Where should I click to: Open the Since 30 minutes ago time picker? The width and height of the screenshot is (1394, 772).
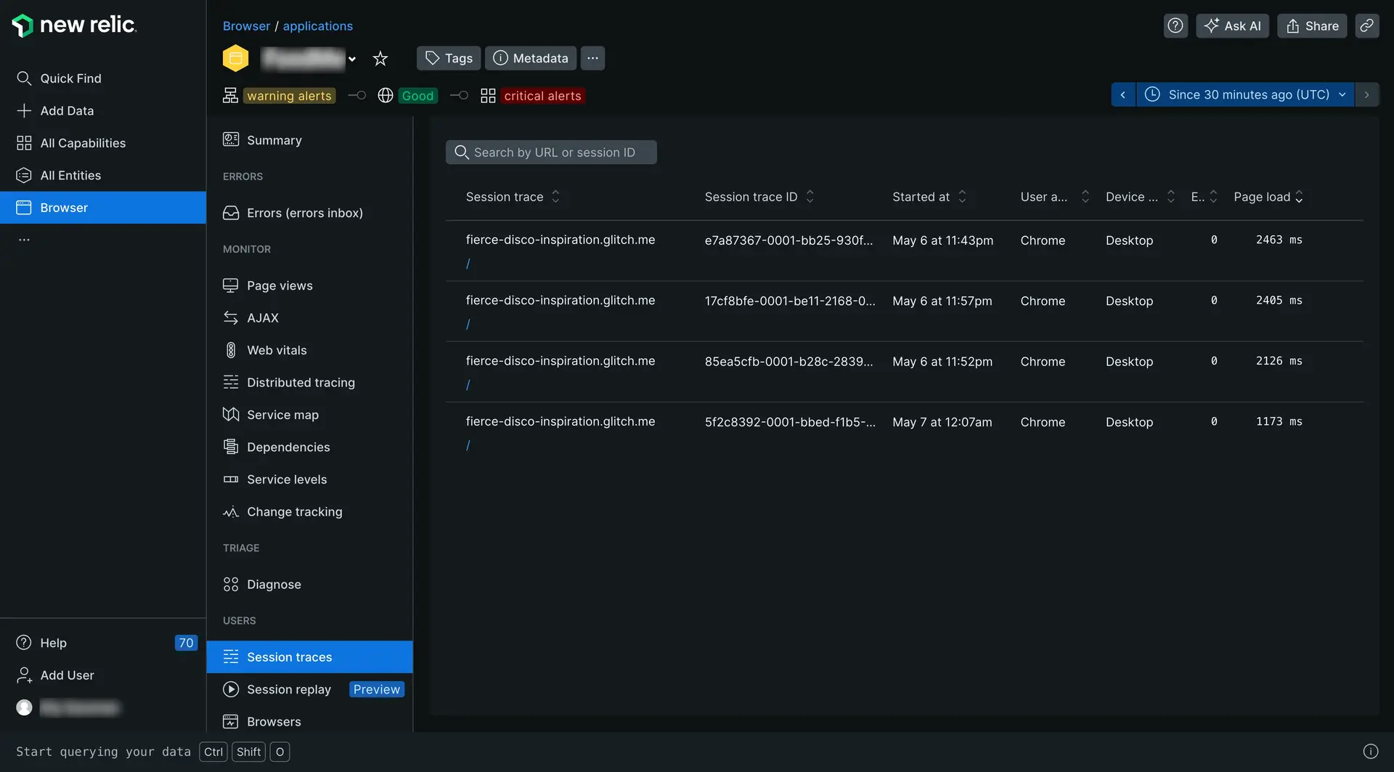pos(1244,94)
